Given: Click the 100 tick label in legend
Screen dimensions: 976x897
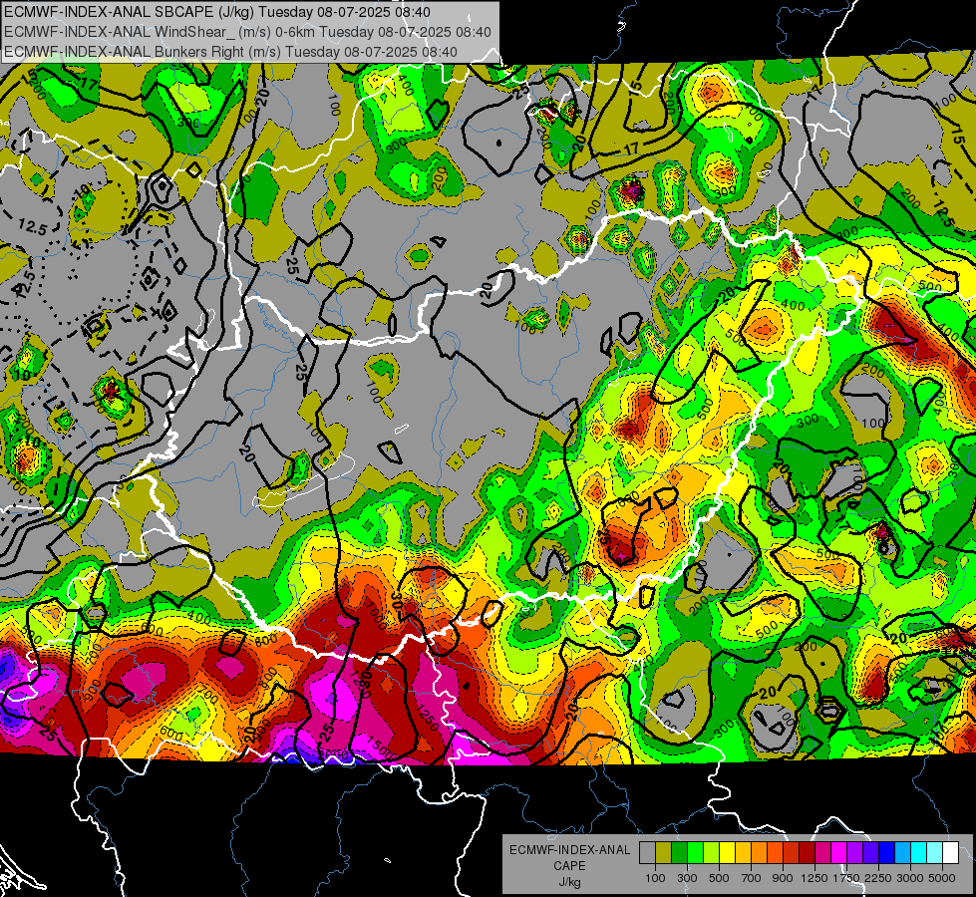Looking at the screenshot, I should click(x=655, y=878).
